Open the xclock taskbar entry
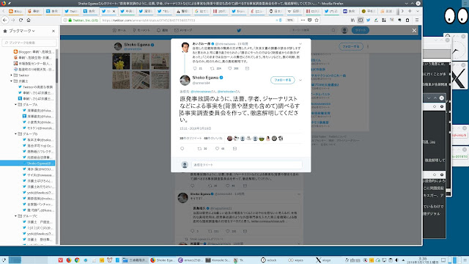469x264 pixels. click(x=269, y=260)
